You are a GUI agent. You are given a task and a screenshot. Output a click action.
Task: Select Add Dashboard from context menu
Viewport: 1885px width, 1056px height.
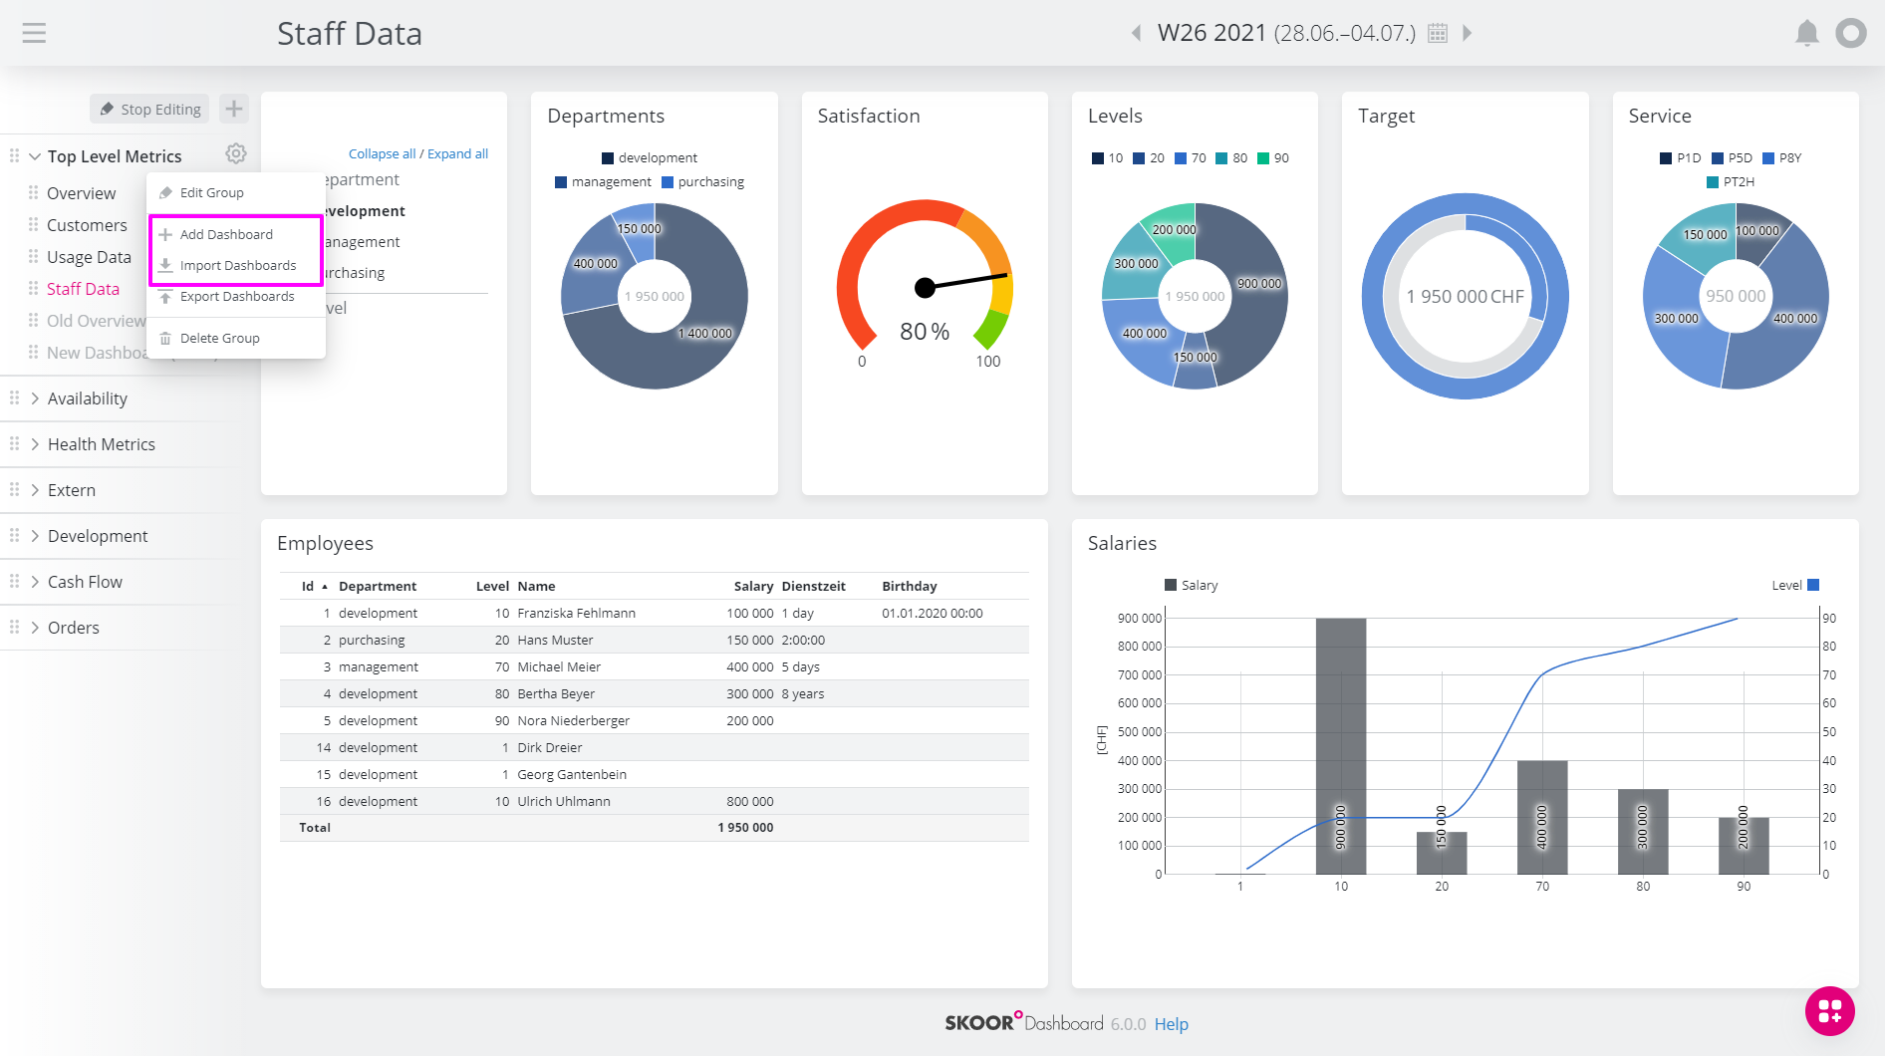tap(226, 234)
